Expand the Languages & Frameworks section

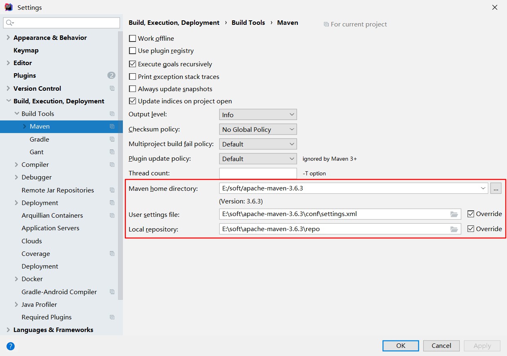point(8,330)
